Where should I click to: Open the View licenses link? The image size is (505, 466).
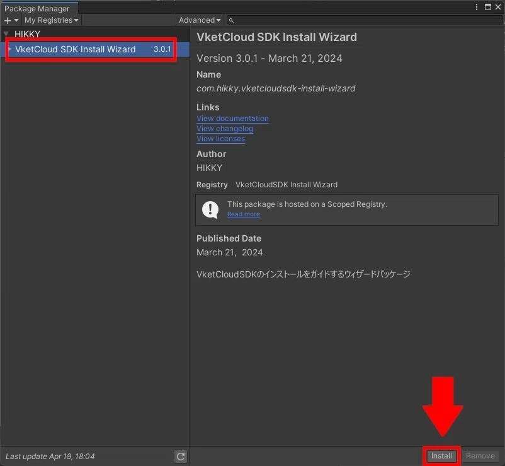220,138
